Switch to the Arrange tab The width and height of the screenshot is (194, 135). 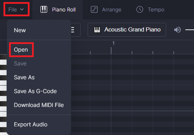pyautogui.click(x=106, y=10)
